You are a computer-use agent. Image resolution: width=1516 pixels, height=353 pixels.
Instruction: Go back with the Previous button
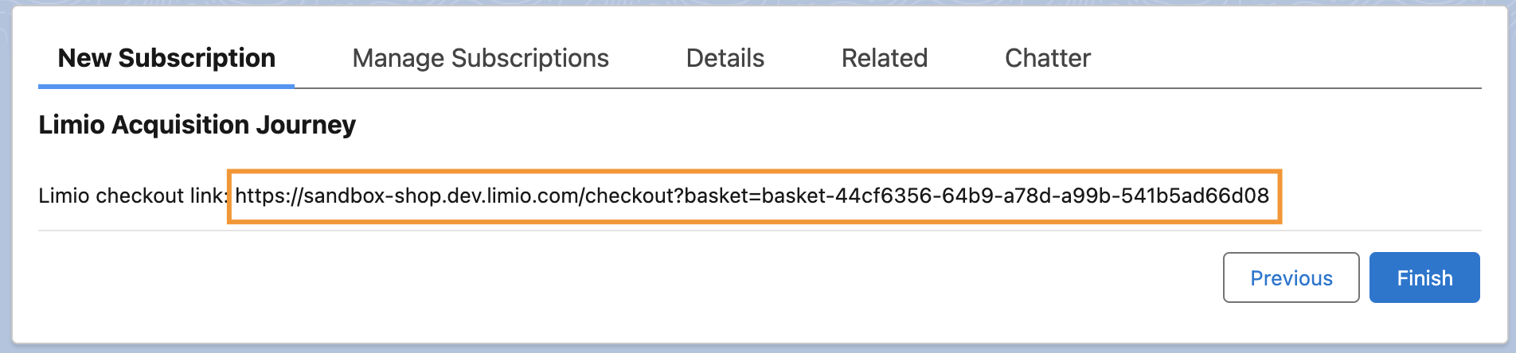click(1291, 277)
